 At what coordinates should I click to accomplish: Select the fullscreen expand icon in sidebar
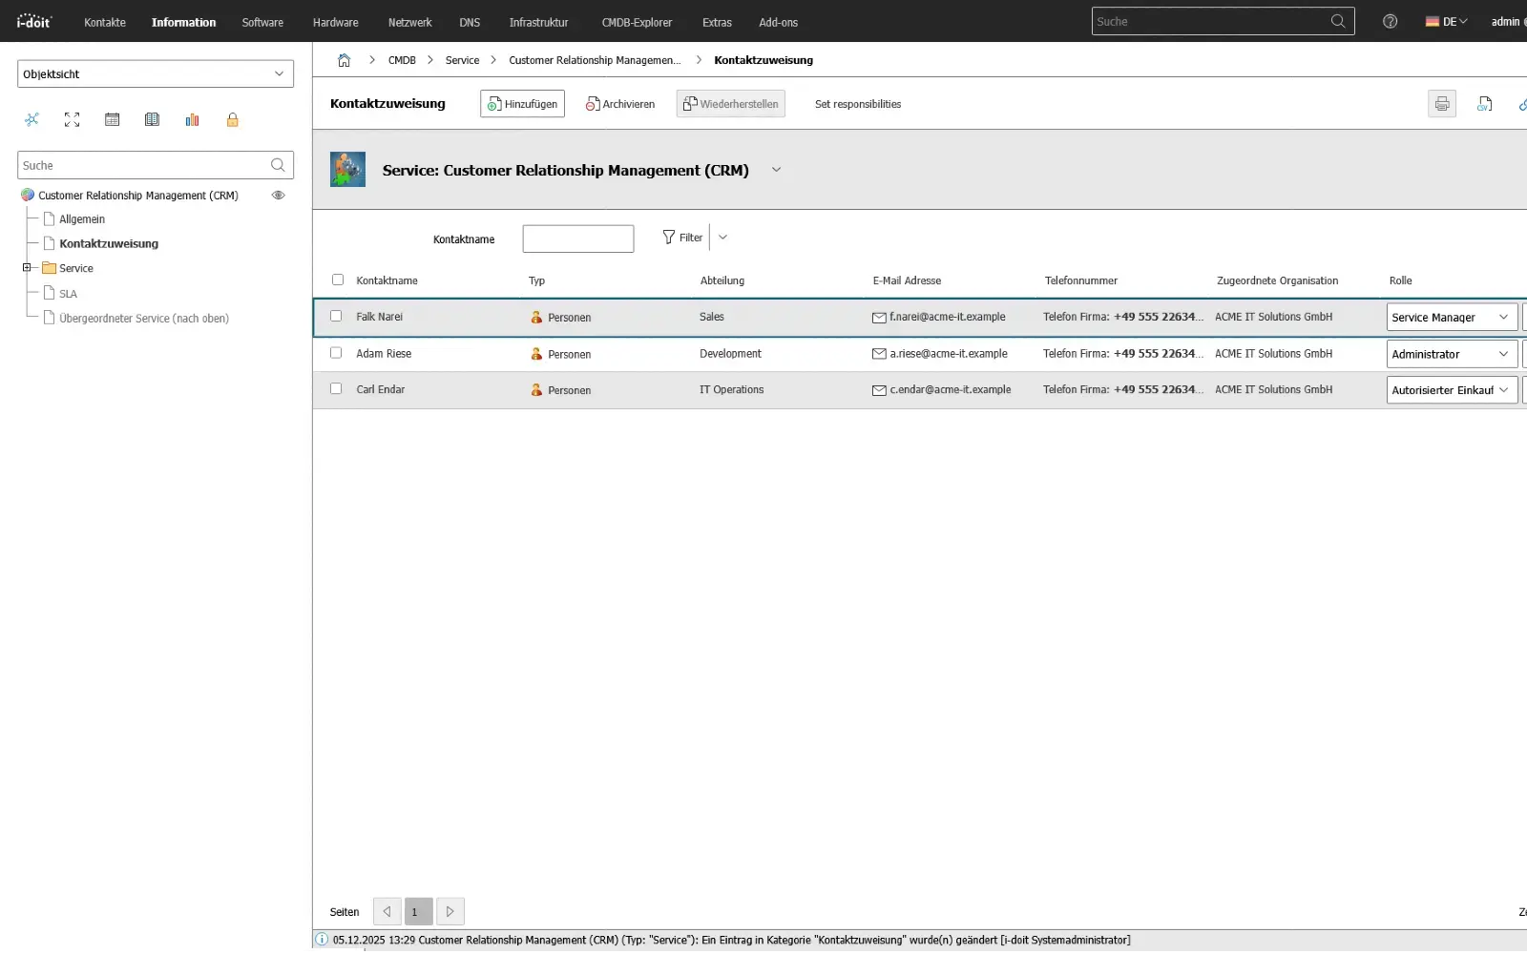[72, 119]
